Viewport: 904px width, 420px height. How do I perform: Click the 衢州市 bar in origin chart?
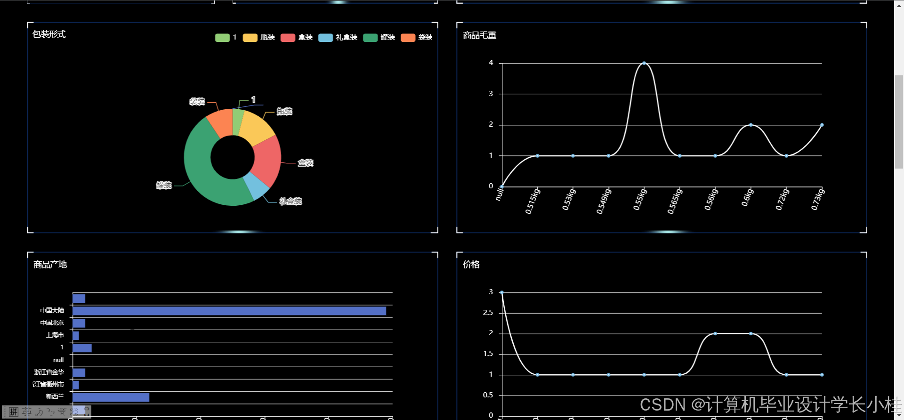tap(76, 385)
